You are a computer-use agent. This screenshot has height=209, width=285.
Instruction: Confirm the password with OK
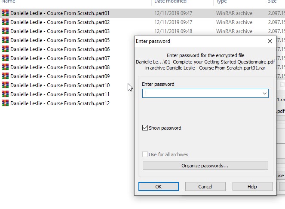point(159,187)
